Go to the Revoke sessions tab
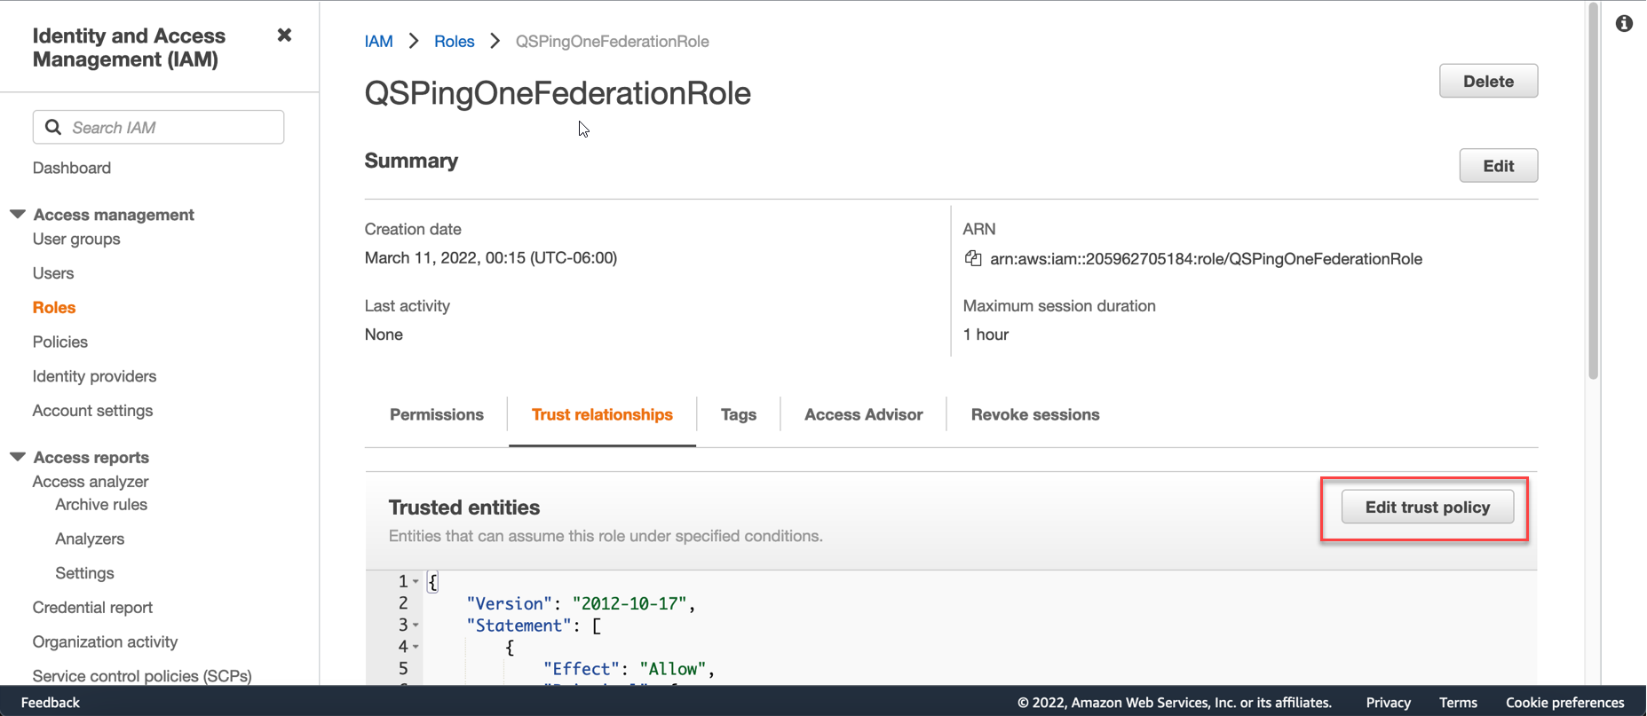This screenshot has width=1647, height=716. 1035,414
